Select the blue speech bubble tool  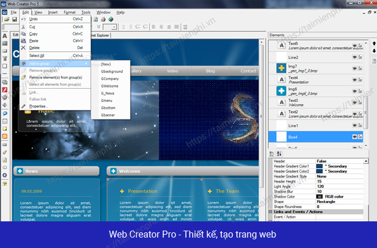(x=5, y=113)
